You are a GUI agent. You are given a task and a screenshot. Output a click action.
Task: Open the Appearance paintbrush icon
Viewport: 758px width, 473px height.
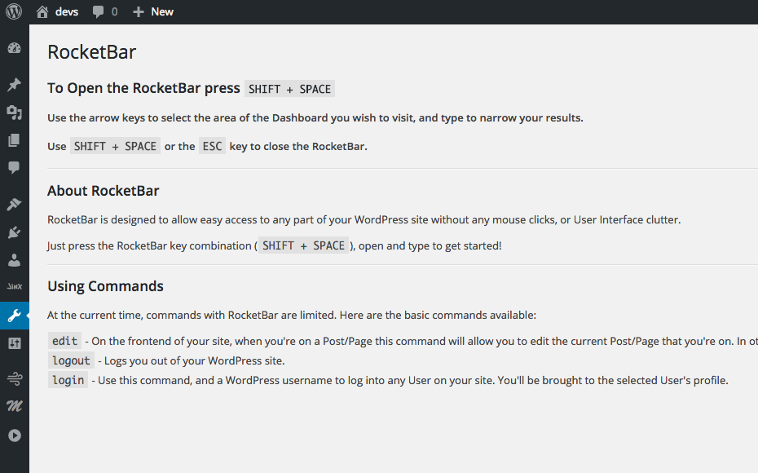point(15,204)
